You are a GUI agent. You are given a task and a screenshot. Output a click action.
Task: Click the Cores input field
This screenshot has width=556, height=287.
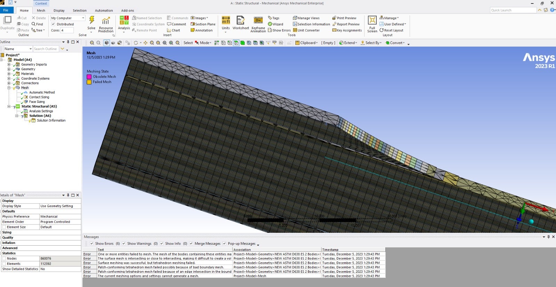[67, 30]
